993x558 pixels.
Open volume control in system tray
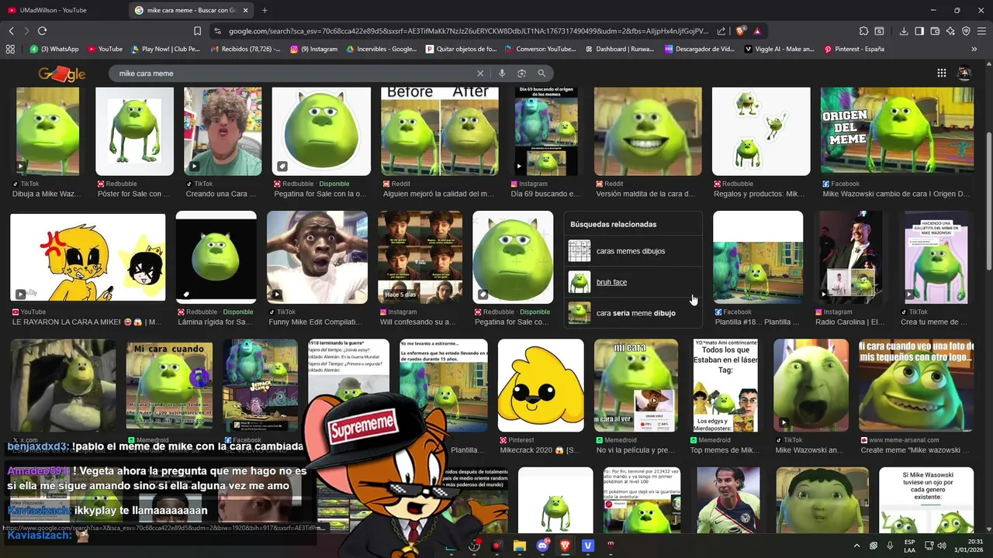(x=942, y=546)
